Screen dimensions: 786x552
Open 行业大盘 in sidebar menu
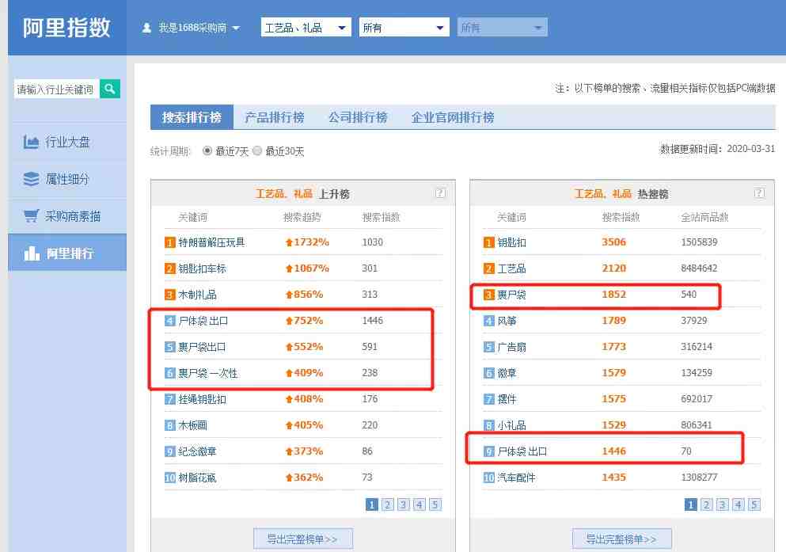tap(67, 142)
